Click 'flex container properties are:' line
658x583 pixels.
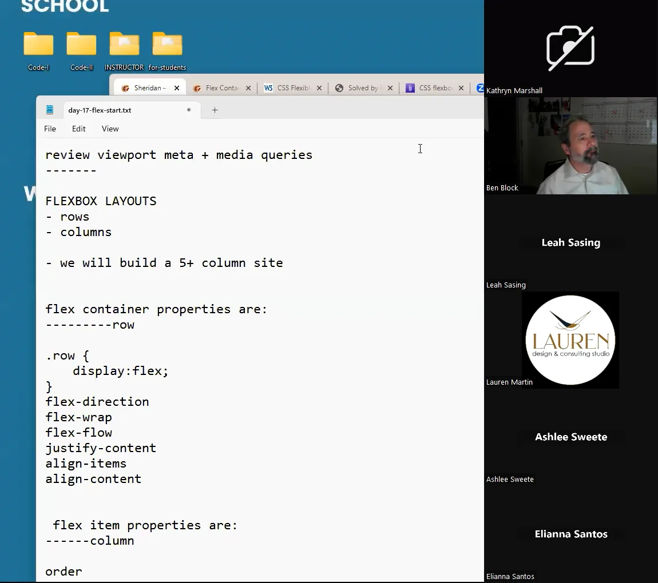156,309
